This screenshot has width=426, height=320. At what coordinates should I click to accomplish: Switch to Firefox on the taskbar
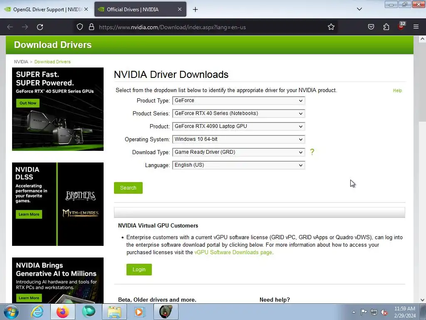click(63, 312)
